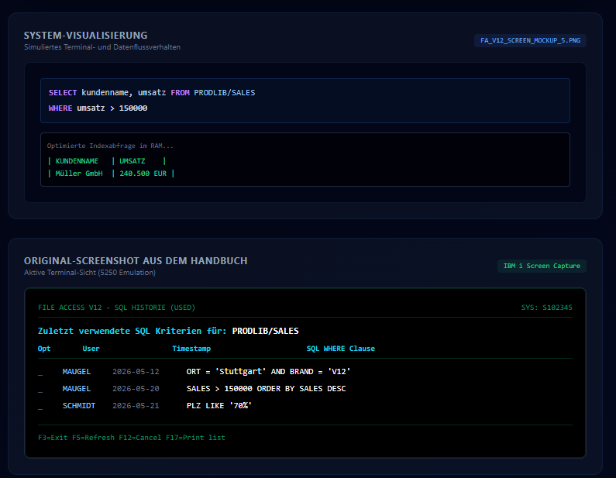This screenshot has height=478, width=616.
Task: Click the Müller GmbH result row
Action: [x=111, y=174]
